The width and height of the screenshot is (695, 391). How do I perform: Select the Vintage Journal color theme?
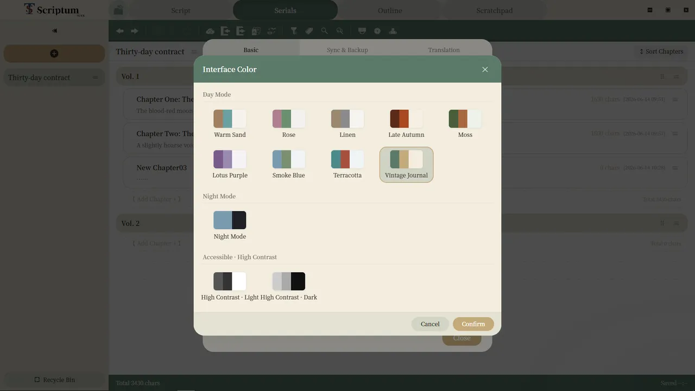pos(406,165)
